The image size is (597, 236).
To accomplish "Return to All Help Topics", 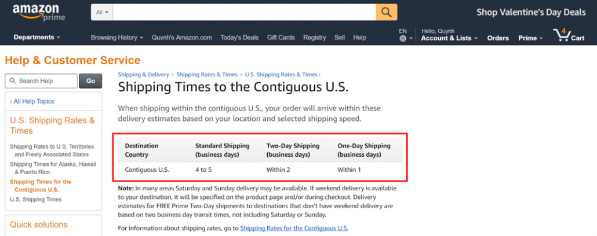I will [32, 101].
